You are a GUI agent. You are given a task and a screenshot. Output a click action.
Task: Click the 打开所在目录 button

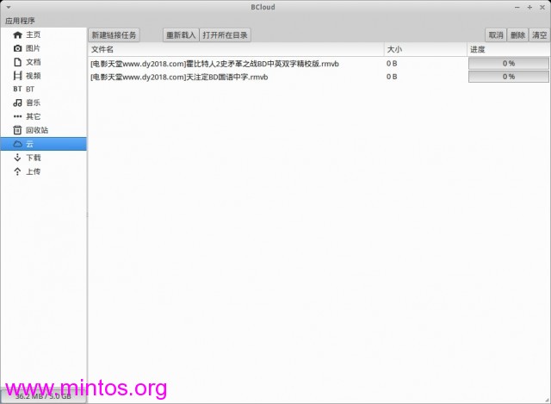[x=225, y=35]
